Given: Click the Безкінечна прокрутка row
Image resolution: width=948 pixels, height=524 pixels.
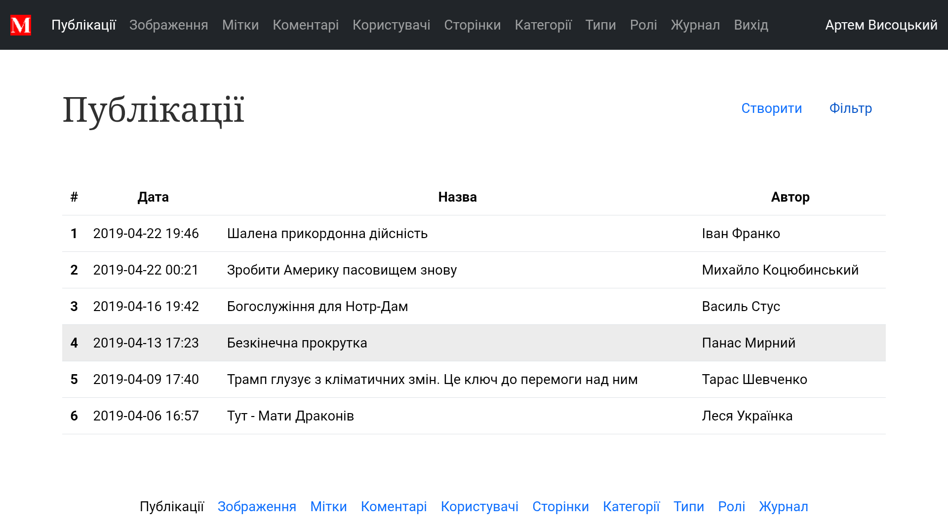Looking at the screenshot, I should [x=297, y=343].
